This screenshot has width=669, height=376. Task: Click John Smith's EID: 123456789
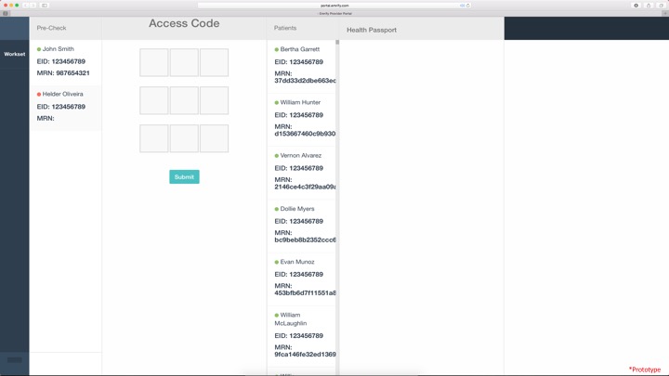point(61,62)
